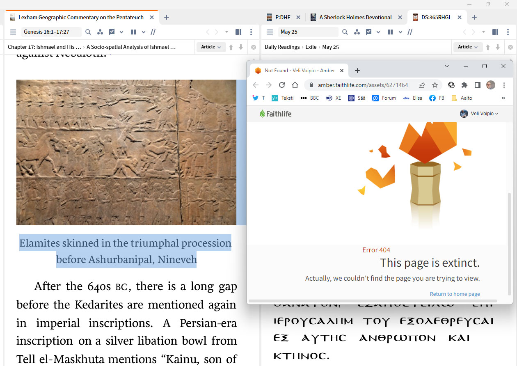This screenshot has height=366, width=517.
Task: Click the Faithlife logo
Action: point(275,114)
